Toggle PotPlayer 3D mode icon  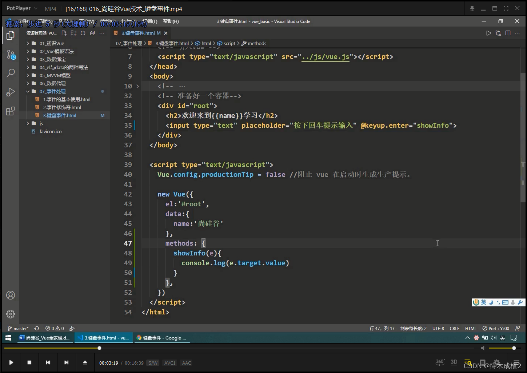tap(454, 362)
